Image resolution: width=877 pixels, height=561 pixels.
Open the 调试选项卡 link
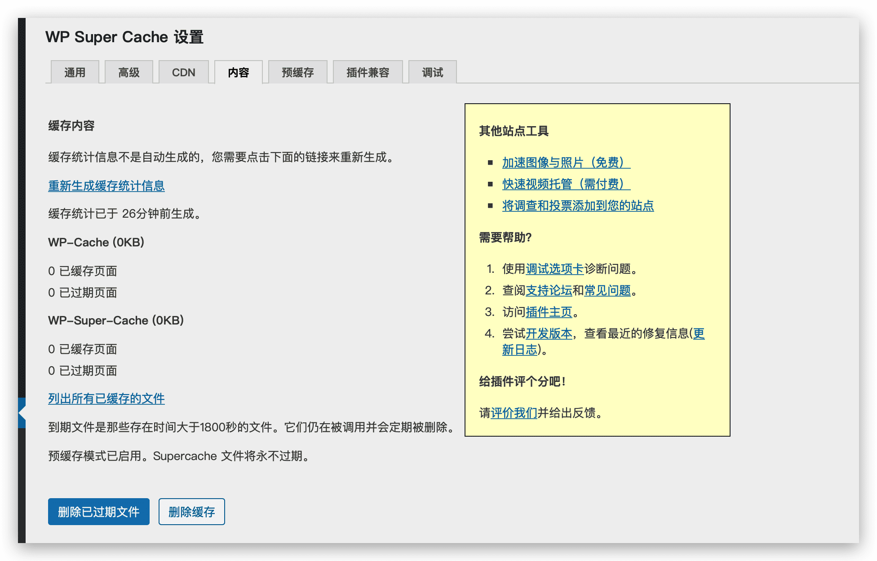click(x=555, y=269)
